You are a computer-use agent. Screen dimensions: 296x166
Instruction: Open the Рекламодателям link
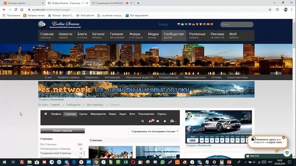195,77
